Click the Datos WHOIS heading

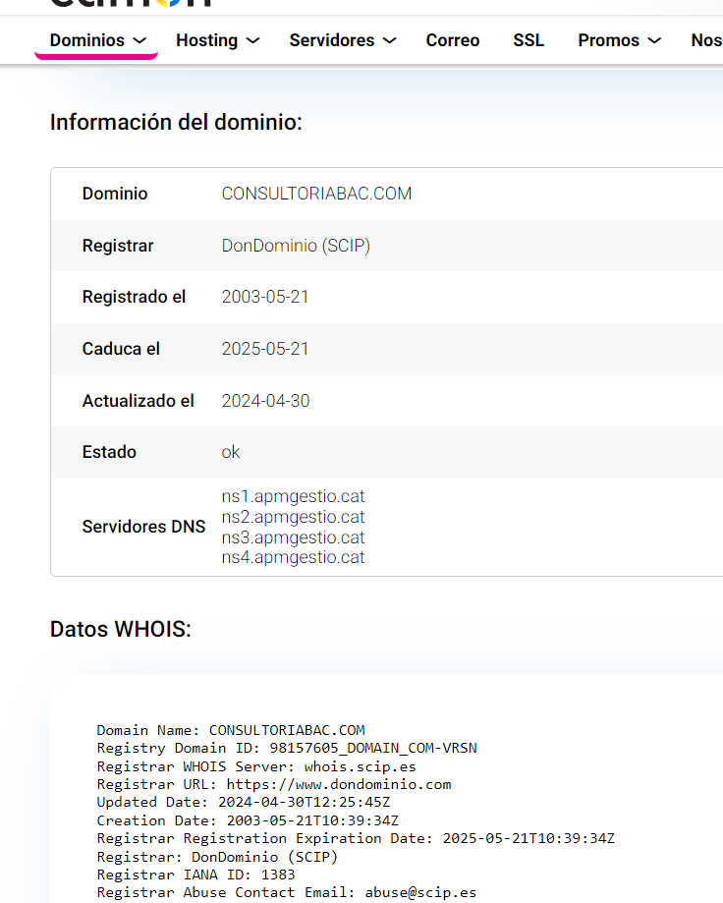(120, 629)
